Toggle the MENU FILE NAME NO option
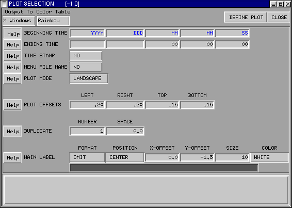This screenshot has width=292, height=208. click(x=86, y=67)
